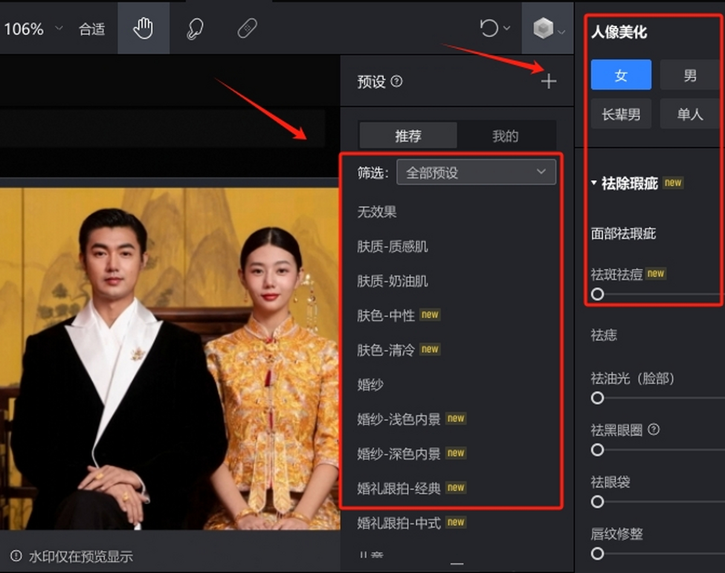Select the 女 portrait option
Viewport: 725px width, 573px height.
pos(621,75)
